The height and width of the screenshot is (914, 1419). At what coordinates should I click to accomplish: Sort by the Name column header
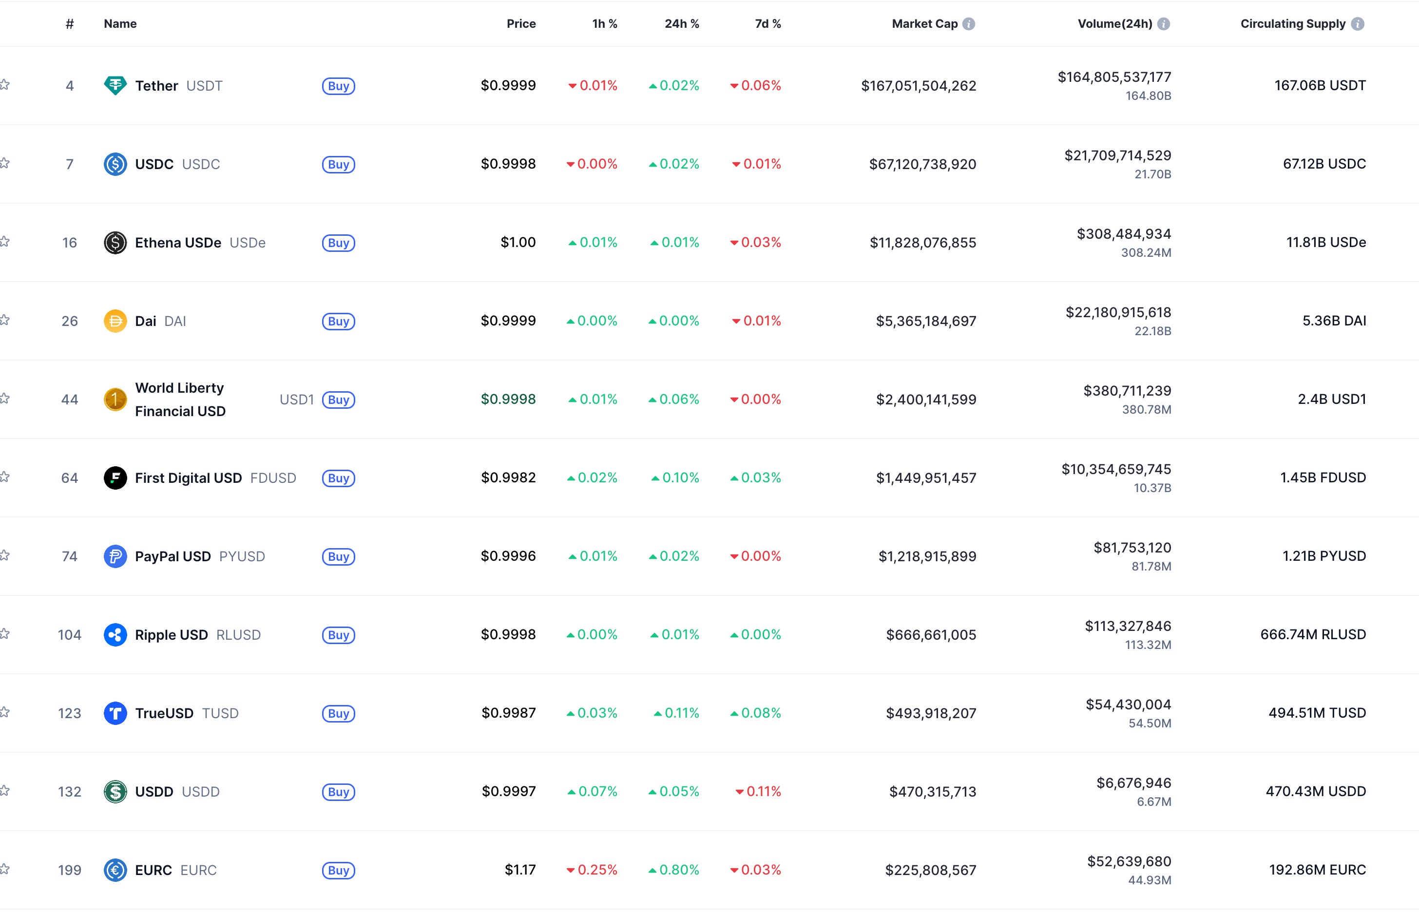120,24
